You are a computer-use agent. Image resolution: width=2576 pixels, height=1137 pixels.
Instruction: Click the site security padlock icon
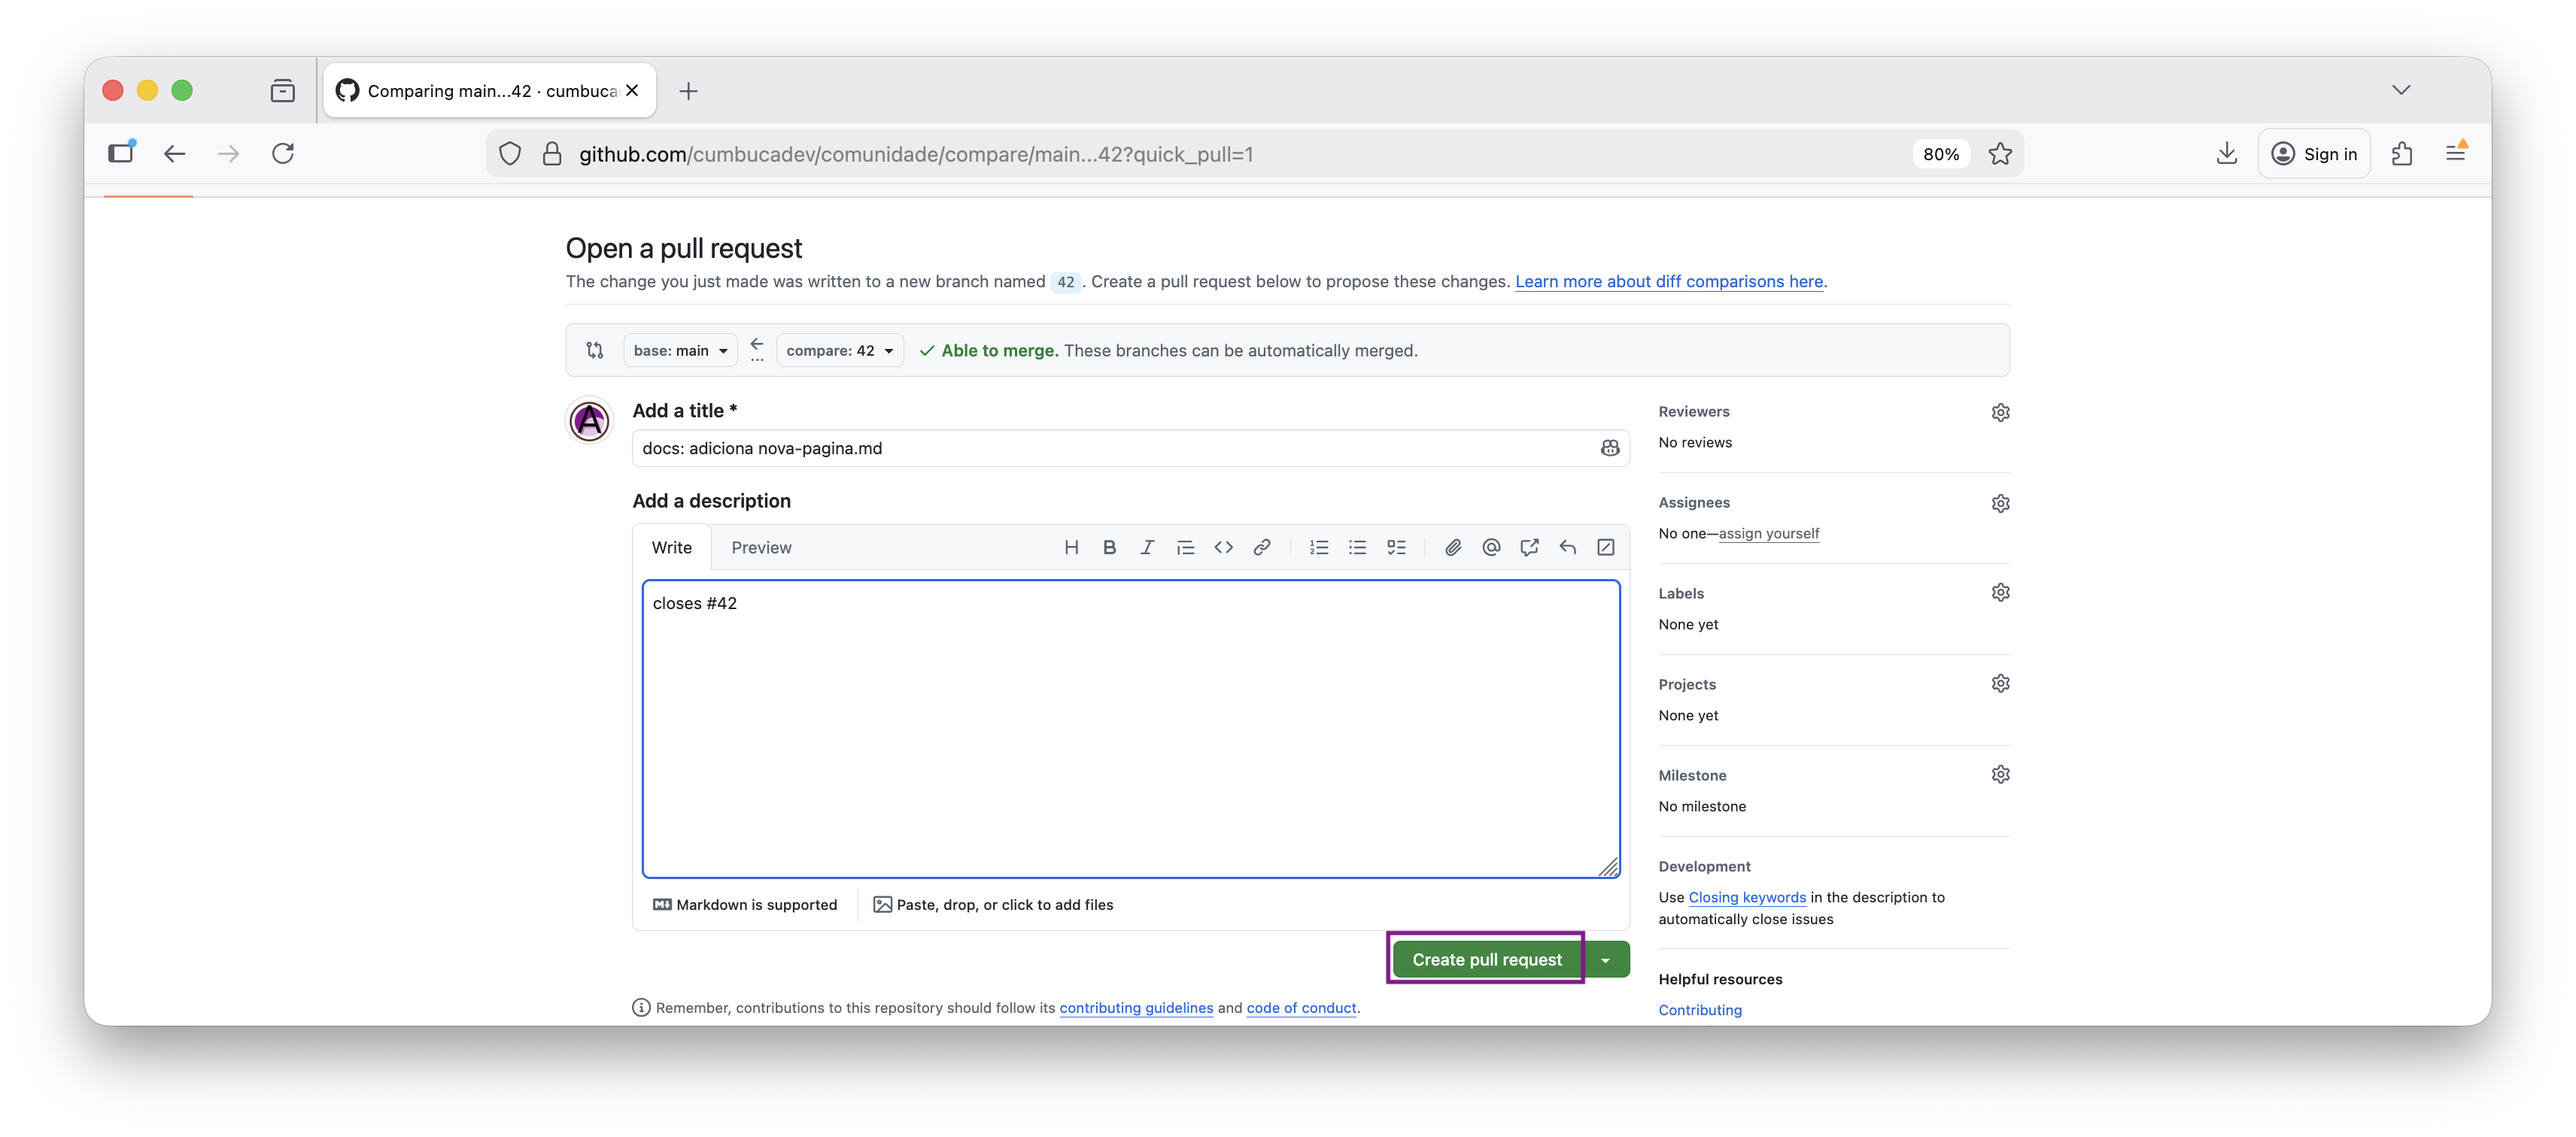[552, 153]
